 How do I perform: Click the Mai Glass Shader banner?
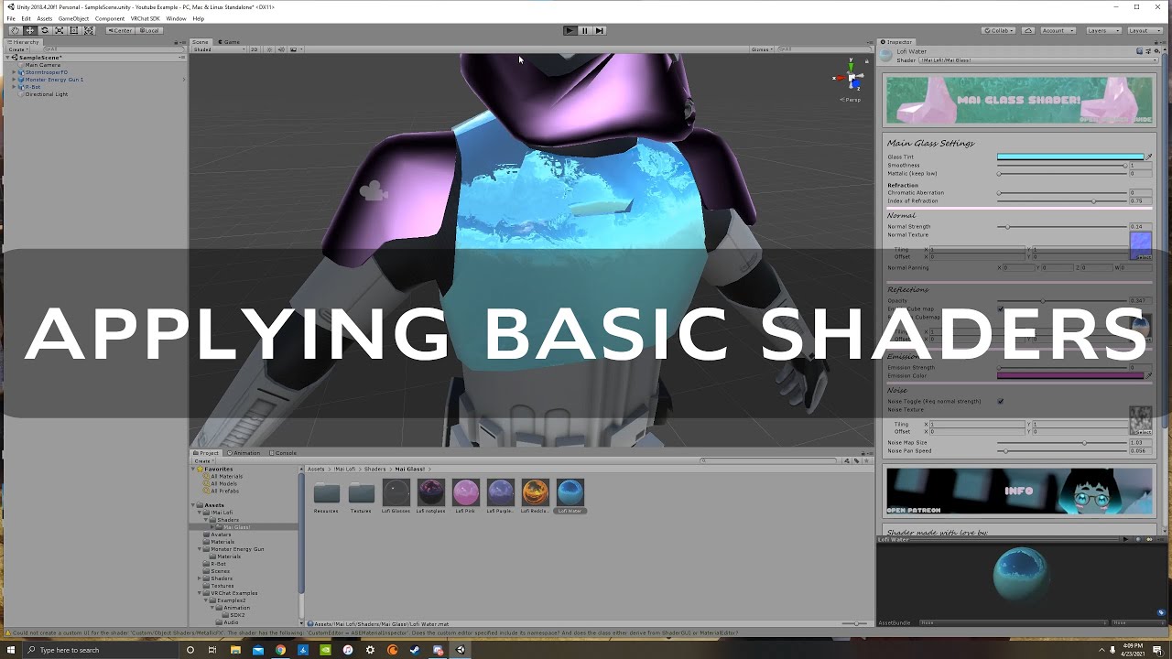click(x=1019, y=100)
